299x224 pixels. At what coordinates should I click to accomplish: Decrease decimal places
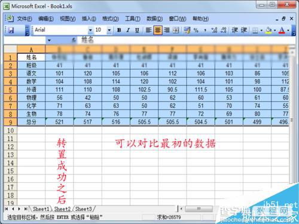224,30
